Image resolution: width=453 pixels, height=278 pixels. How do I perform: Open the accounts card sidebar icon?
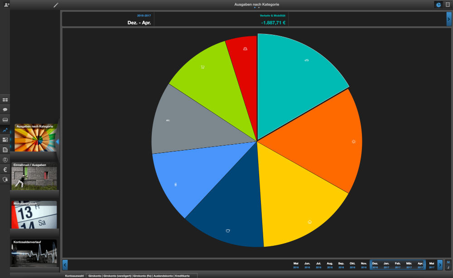5,120
